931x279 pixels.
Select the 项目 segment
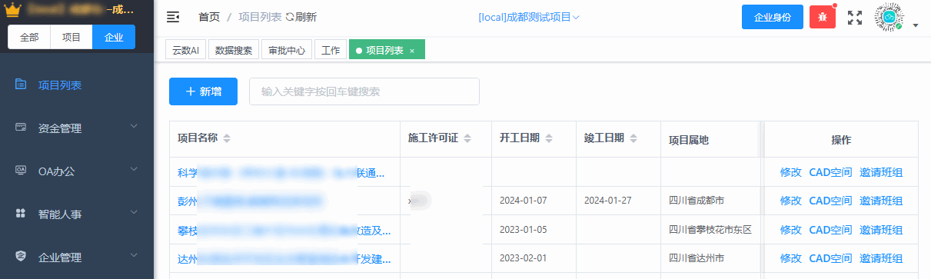[x=71, y=37]
